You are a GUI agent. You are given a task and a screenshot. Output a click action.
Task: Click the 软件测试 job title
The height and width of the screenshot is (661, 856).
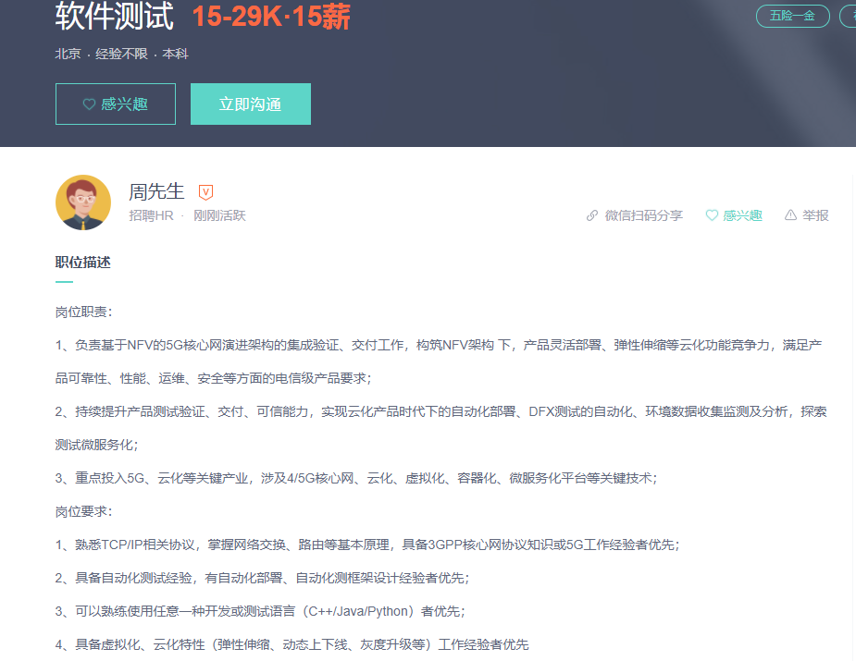[117, 16]
